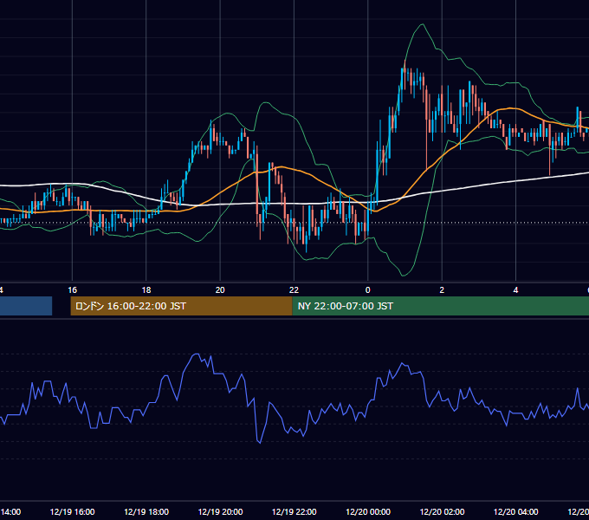Click the 12/19 18:00 label on the lower axis
The image size is (589, 520).
(x=146, y=511)
